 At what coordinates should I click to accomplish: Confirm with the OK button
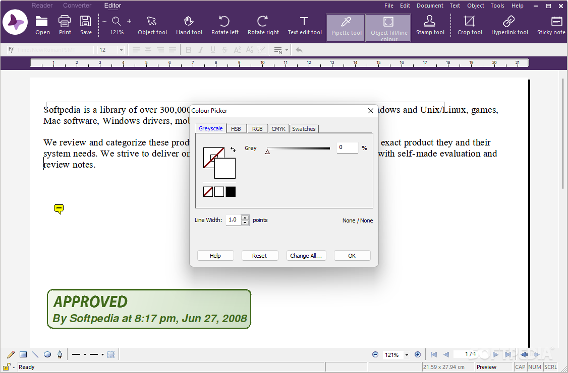(x=352, y=256)
